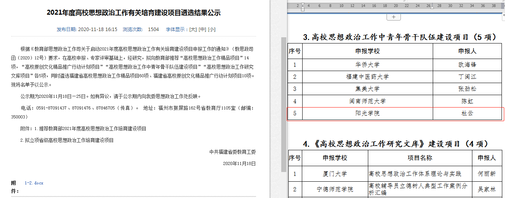Image resolution: width=505 pixels, height=198 pixels.
Task: Click the square left indent marker on the ruler
Action: click(x=303, y=10)
